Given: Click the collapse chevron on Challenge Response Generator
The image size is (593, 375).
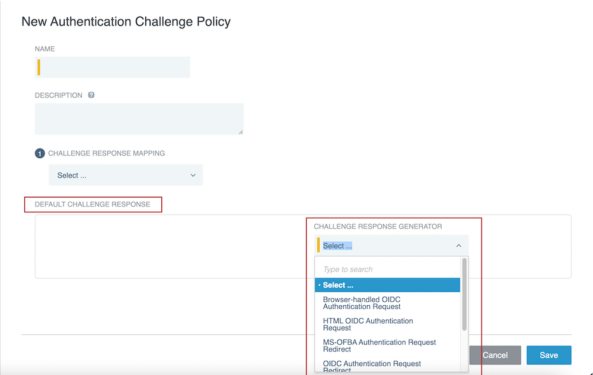Looking at the screenshot, I should (458, 245).
